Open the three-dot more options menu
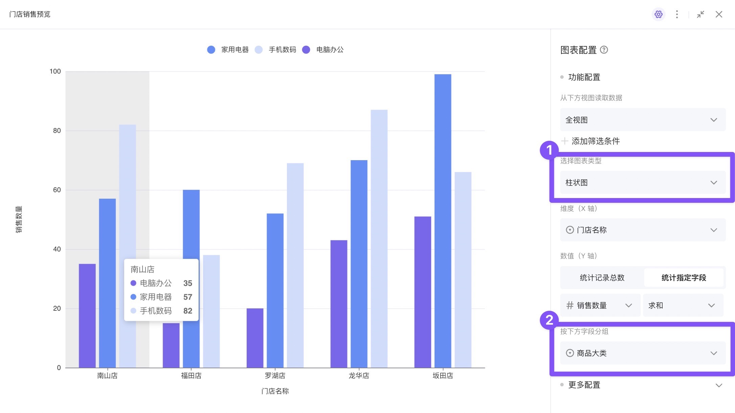This screenshot has height=413, width=735. [x=677, y=14]
